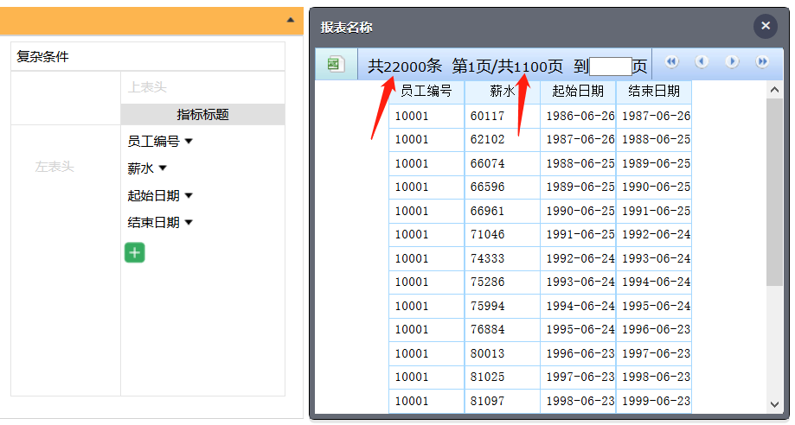795x425 pixels.
Task: Select the salary cell 66961
Action: (x=503, y=211)
